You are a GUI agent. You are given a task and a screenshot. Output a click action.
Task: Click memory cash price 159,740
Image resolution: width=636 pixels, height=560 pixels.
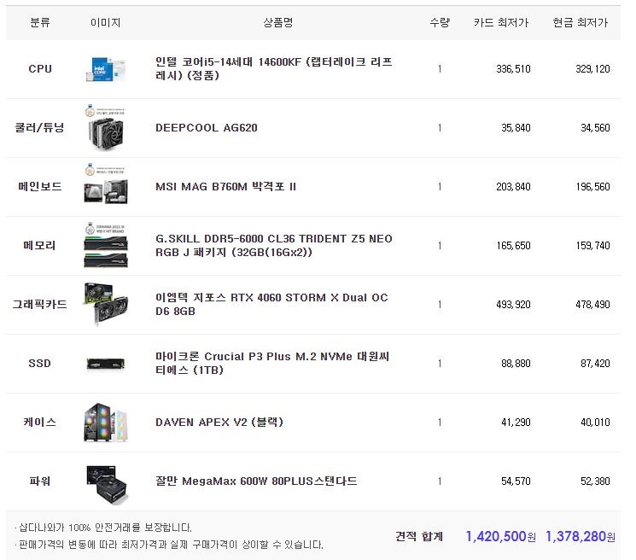(x=592, y=245)
